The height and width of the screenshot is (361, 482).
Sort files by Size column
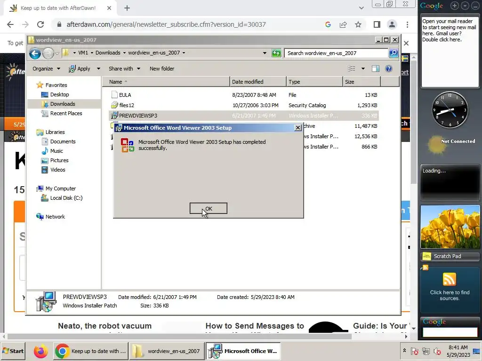(x=361, y=82)
